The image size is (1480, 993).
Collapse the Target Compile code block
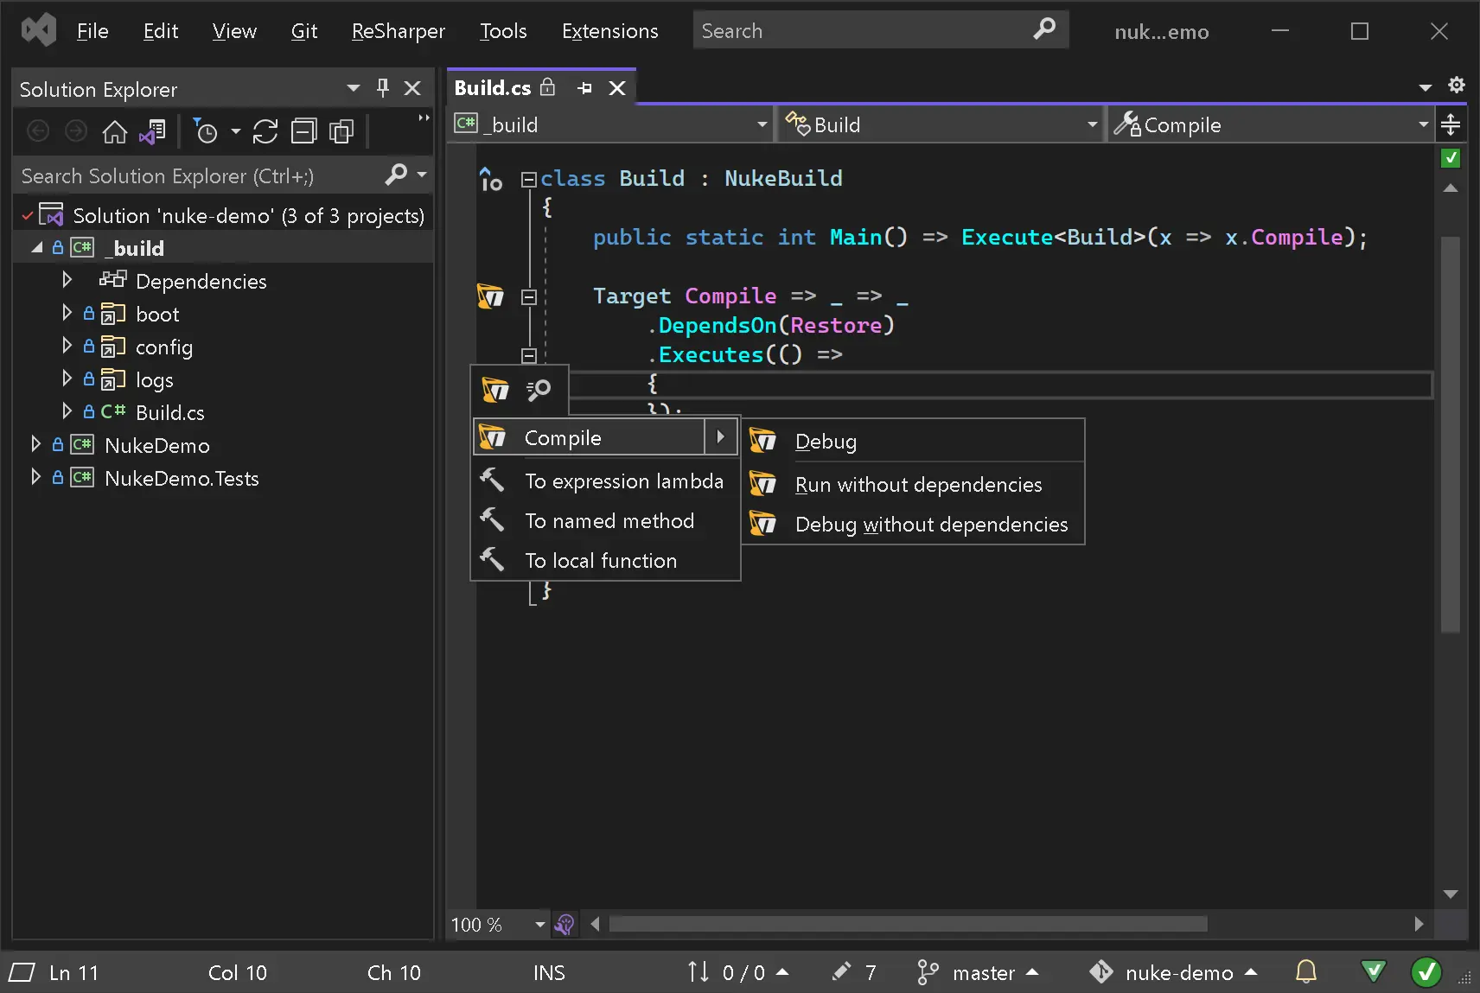tap(529, 297)
